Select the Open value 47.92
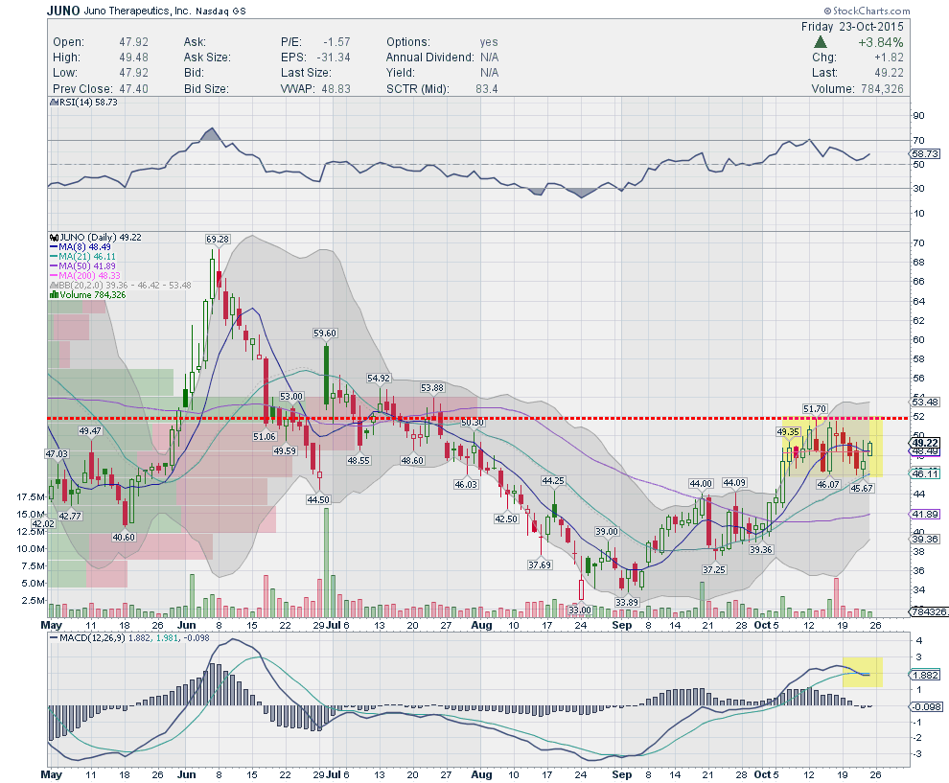The height and width of the screenshot is (783, 949). coord(134,42)
